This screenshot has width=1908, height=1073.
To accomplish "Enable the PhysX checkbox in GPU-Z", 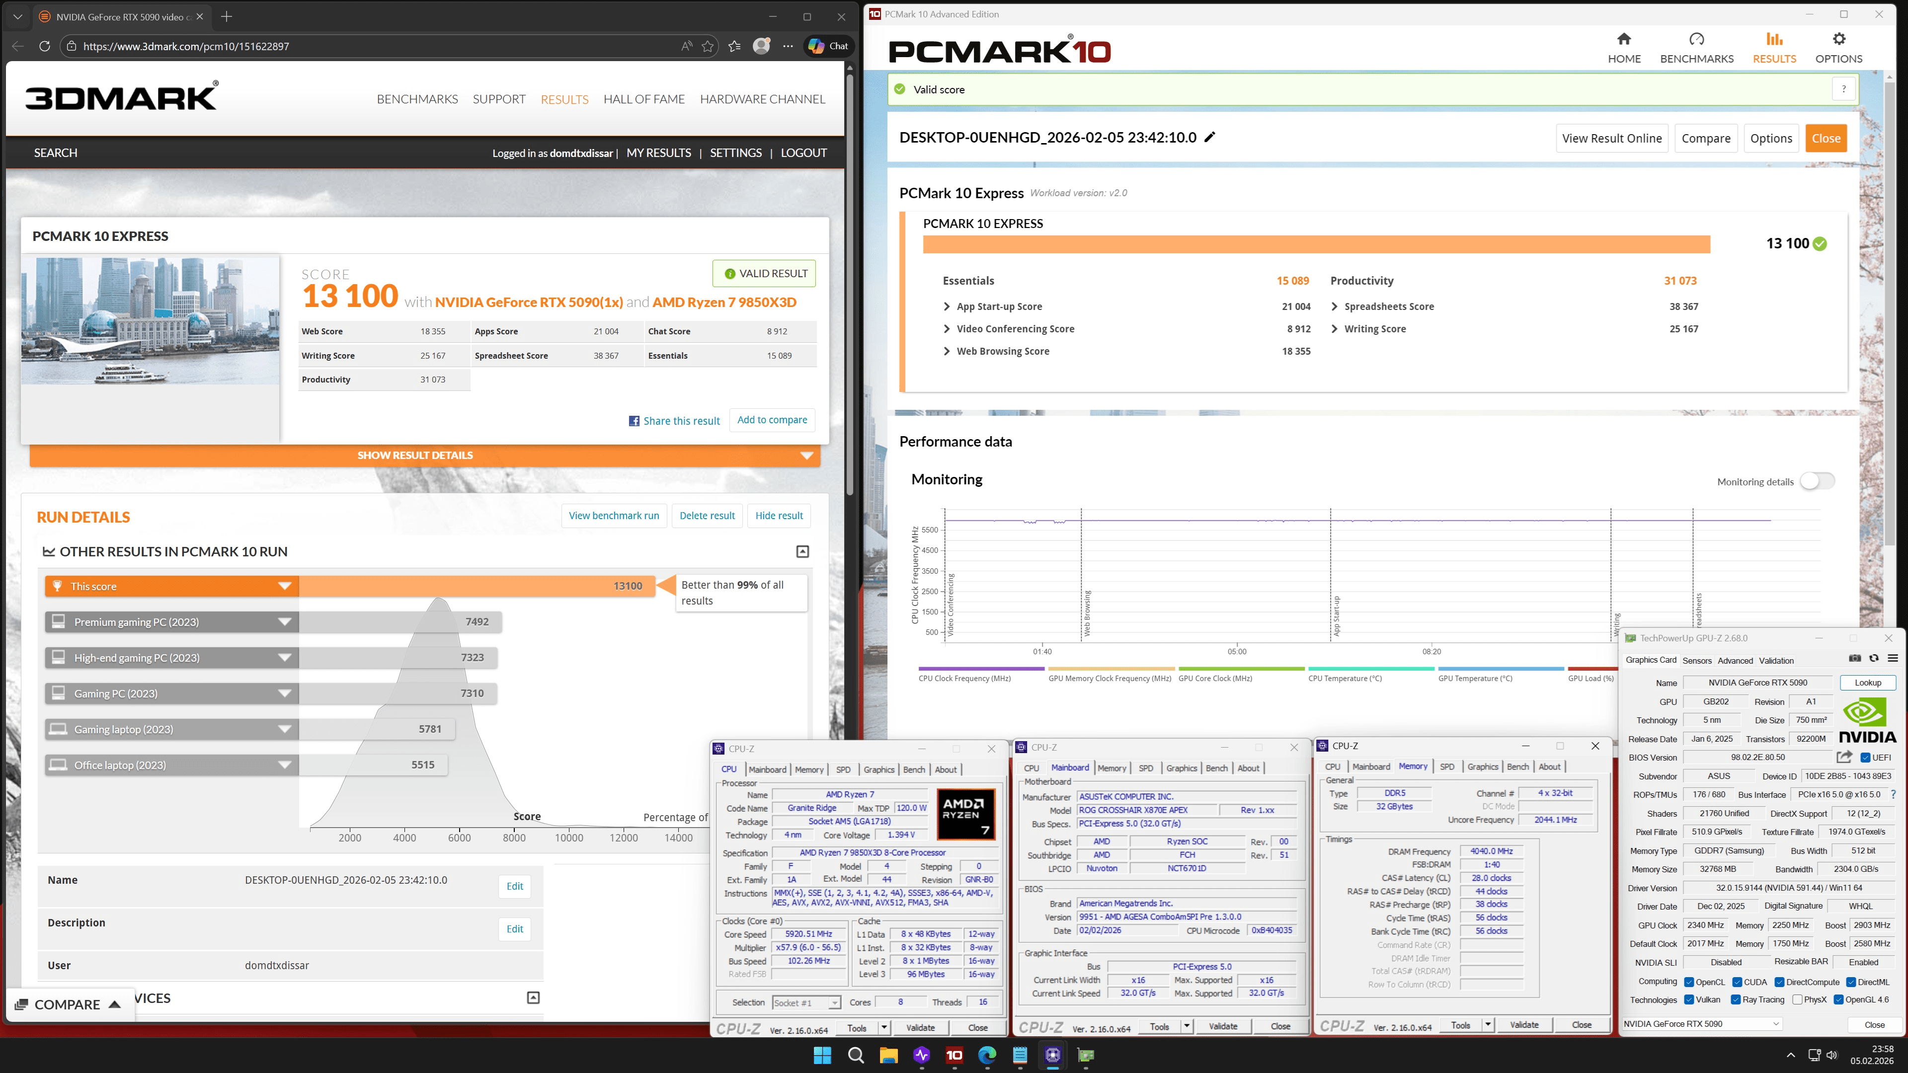I will pyautogui.click(x=1797, y=999).
